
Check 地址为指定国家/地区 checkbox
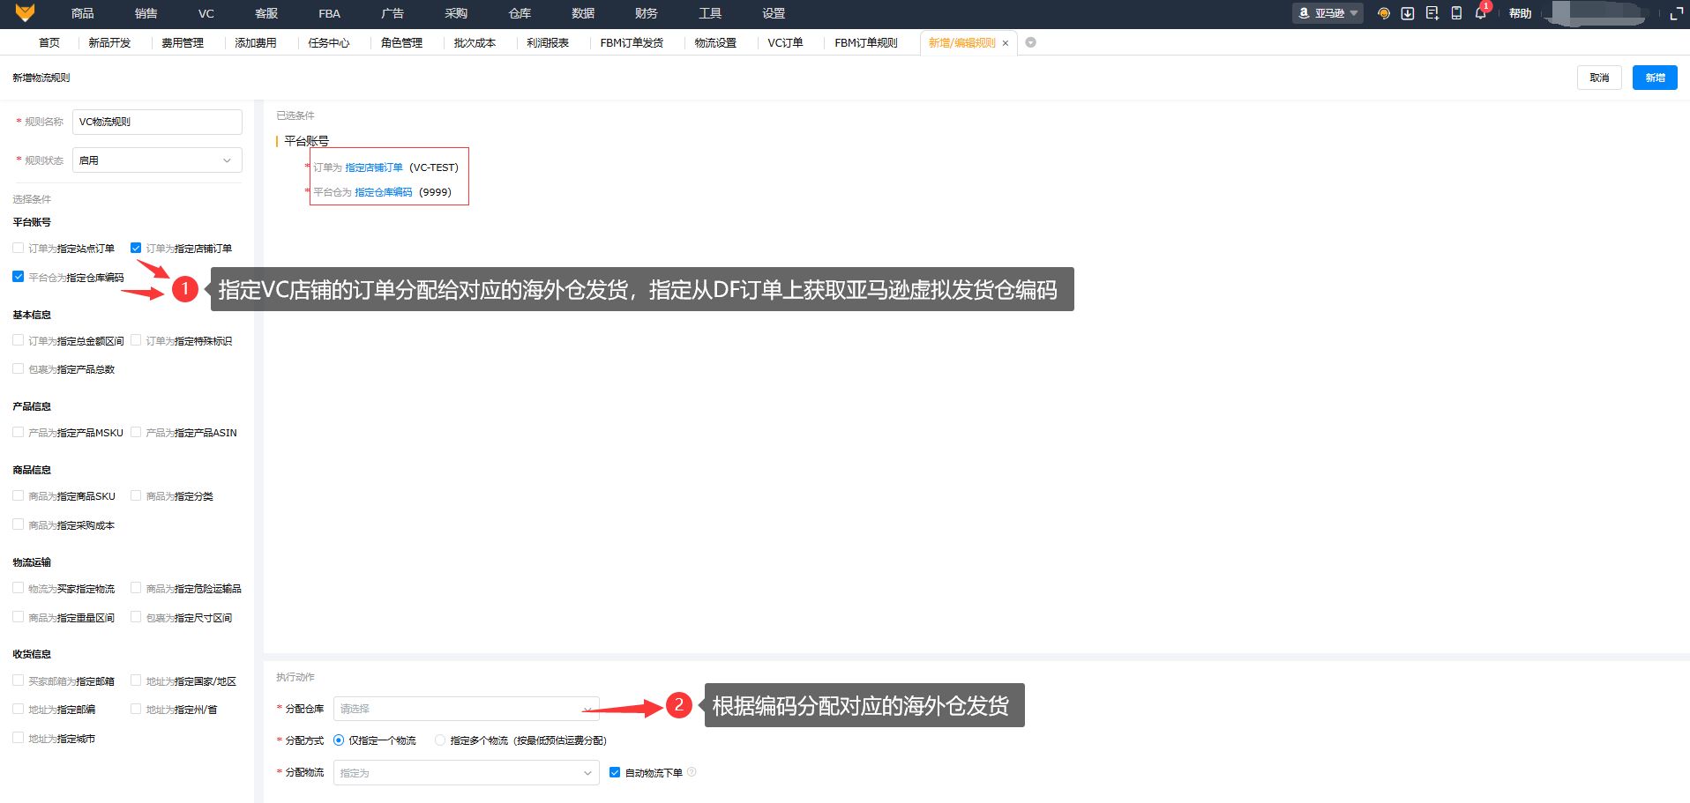pos(136,680)
